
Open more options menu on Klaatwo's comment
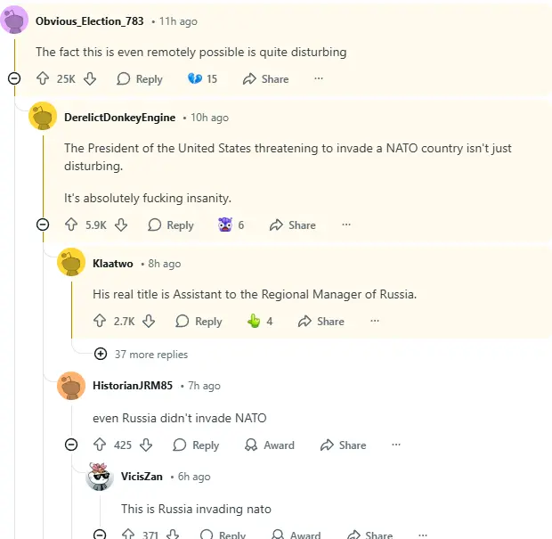(374, 321)
